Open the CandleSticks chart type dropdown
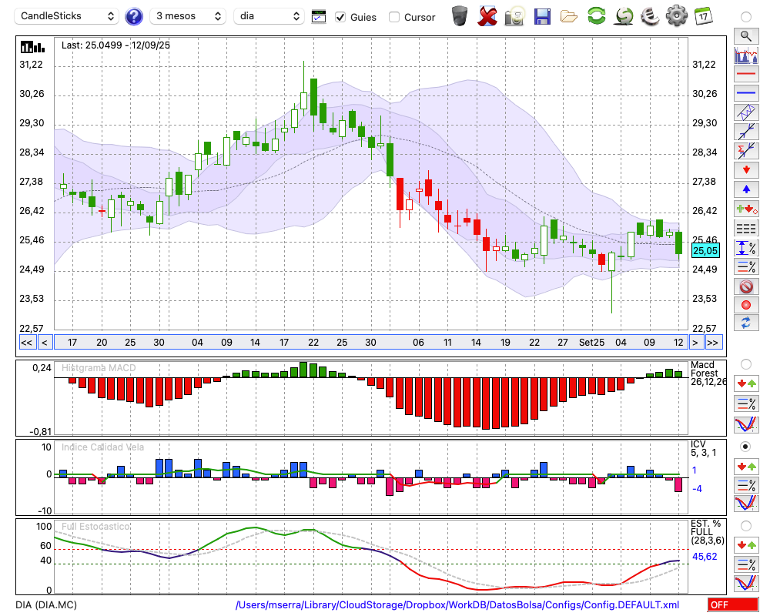 tap(67, 16)
